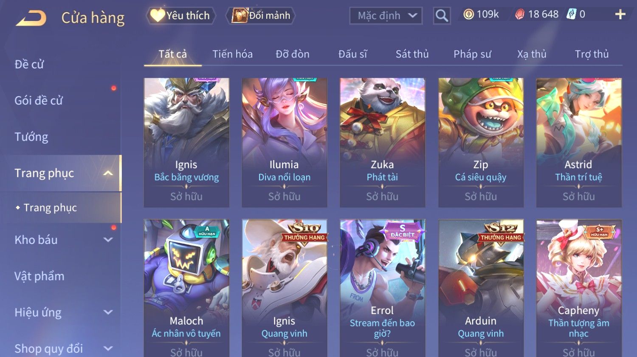Open the Mặc định sort dropdown
Viewport: 637px width, 357px height.
point(386,16)
